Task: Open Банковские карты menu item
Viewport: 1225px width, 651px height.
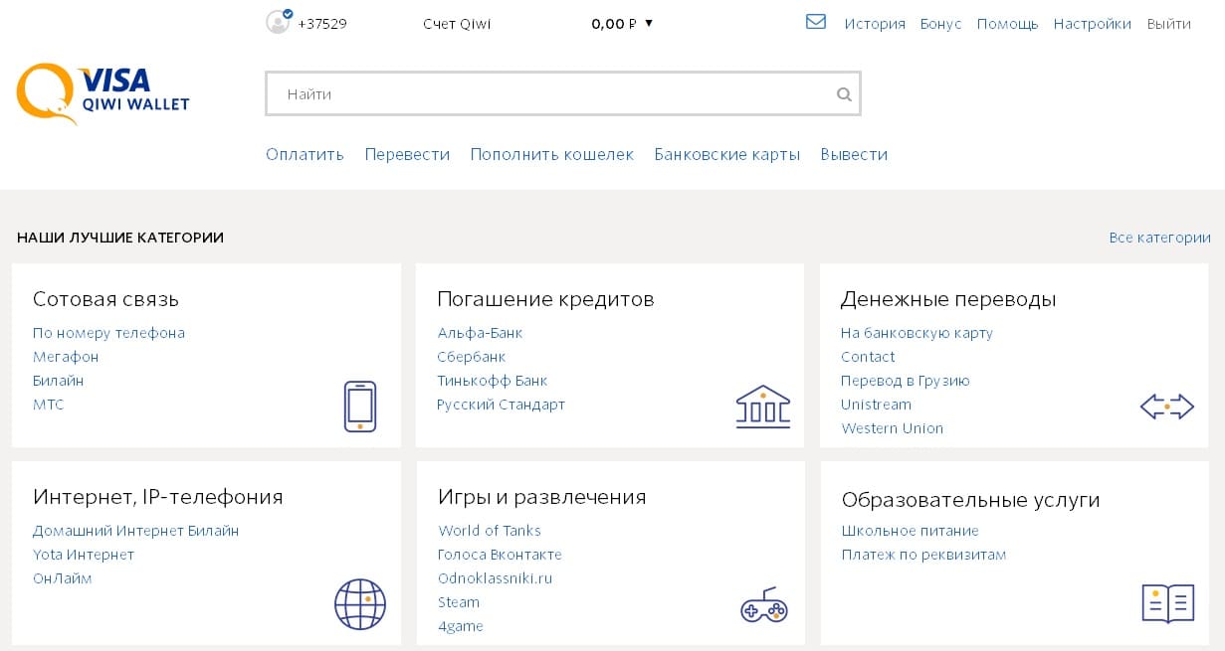Action: pos(727,155)
